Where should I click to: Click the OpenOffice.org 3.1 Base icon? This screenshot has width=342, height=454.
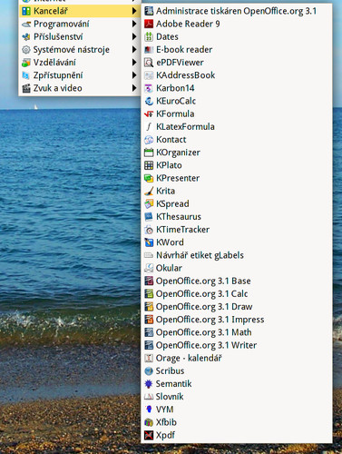[149, 281]
